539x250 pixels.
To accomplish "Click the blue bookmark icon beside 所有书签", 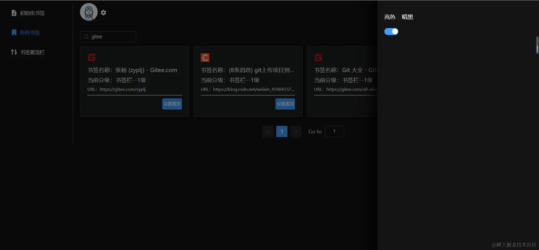I will 14,33.
